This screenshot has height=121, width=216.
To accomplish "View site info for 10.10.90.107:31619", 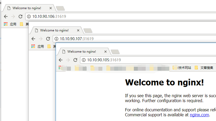I will coord(56,39).
